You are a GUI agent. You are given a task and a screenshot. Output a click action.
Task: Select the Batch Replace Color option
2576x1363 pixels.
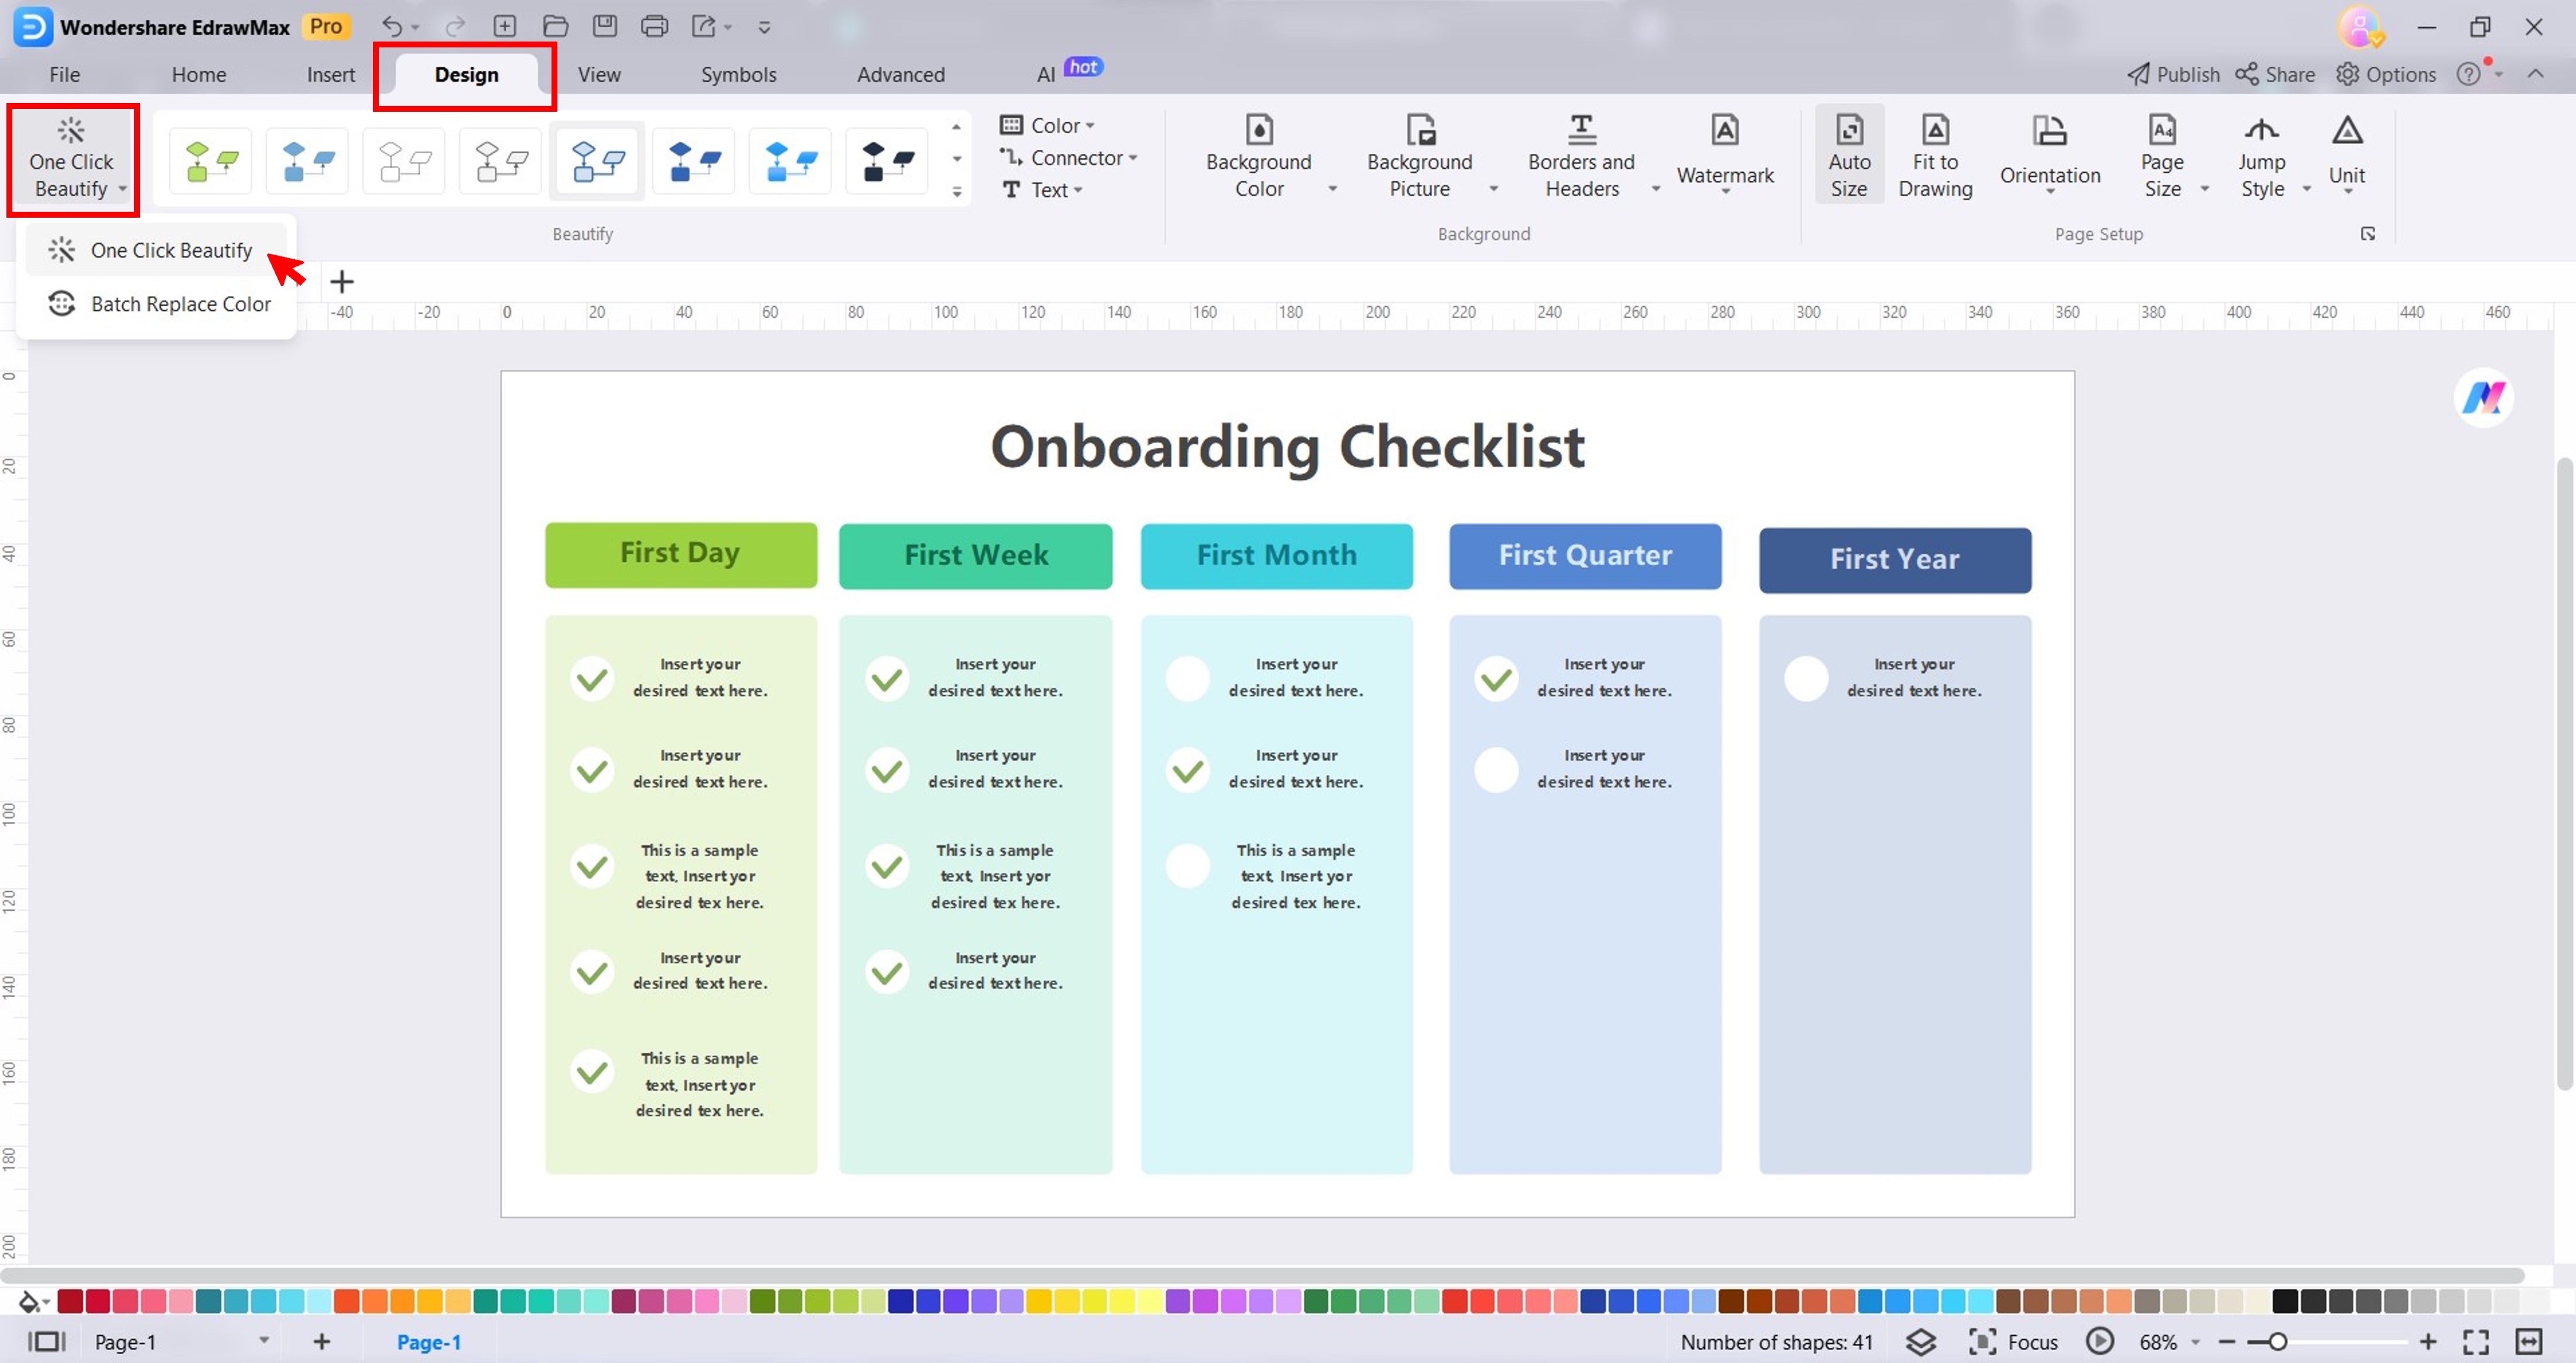(x=179, y=303)
